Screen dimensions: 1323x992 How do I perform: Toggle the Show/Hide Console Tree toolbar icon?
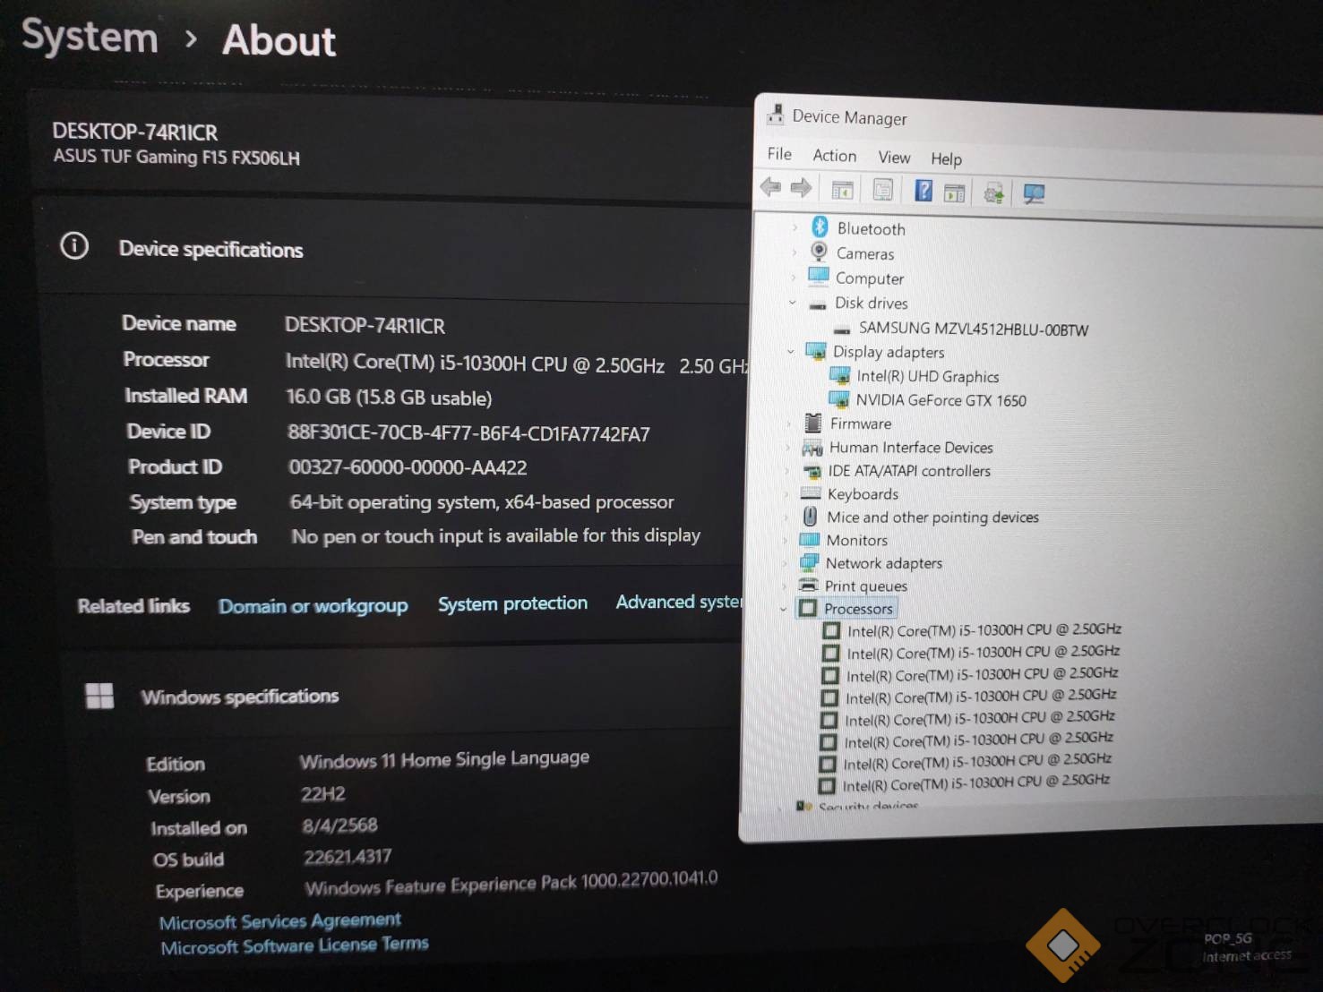842,189
